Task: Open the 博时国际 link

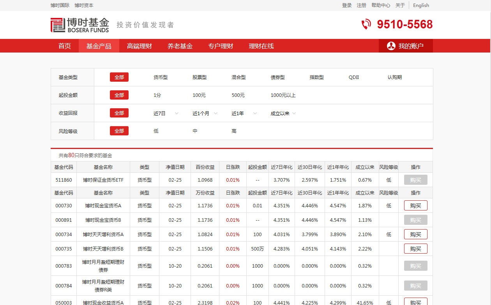Action: click(60, 5)
